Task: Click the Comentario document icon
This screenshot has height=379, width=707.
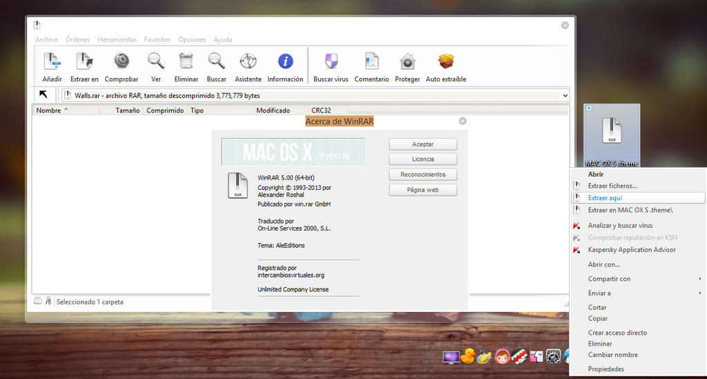Action: 371,61
